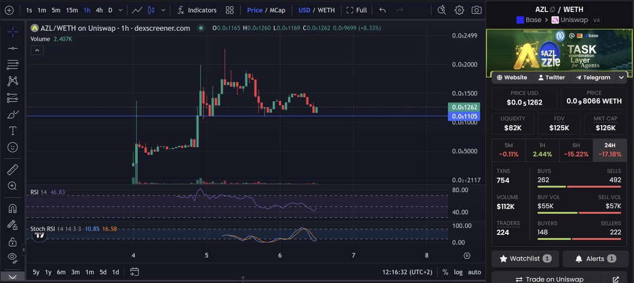Screen dimensions: 634x283
Task: Open the Indicators dialog
Action: pyautogui.click(x=197, y=10)
